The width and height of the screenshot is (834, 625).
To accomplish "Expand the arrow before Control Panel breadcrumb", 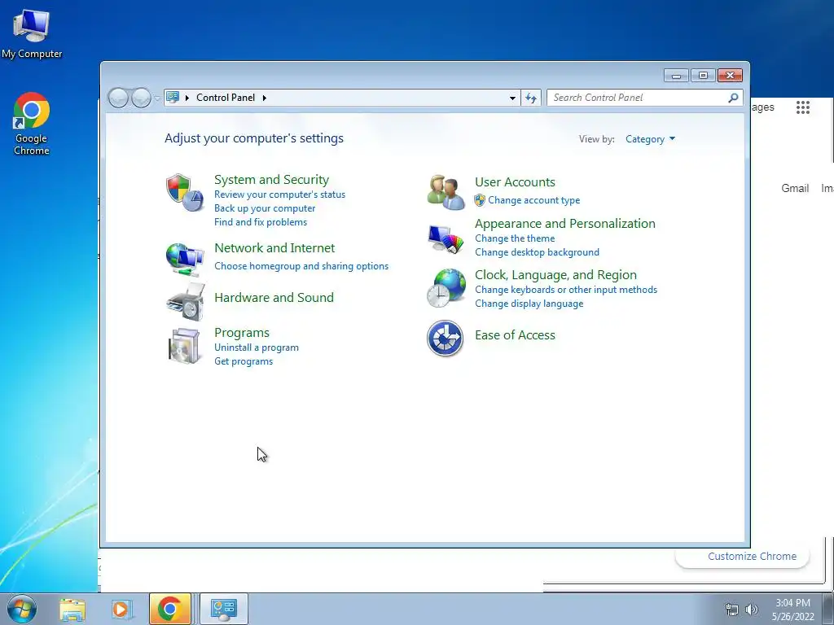I will pos(187,98).
